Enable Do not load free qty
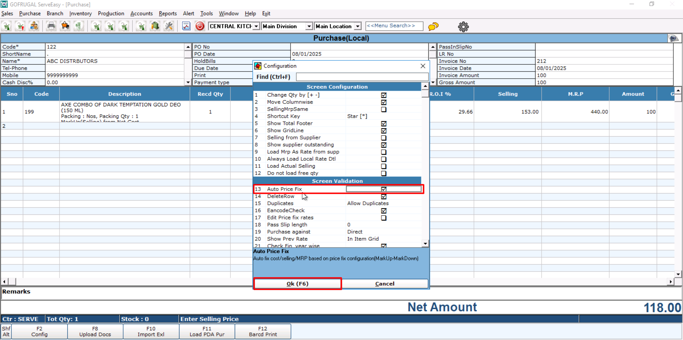This screenshot has height=340, width=683. (384, 173)
